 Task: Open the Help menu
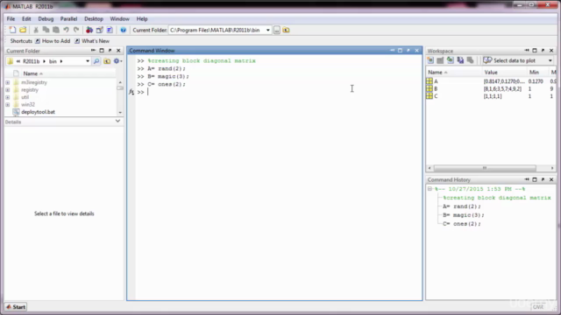click(142, 18)
